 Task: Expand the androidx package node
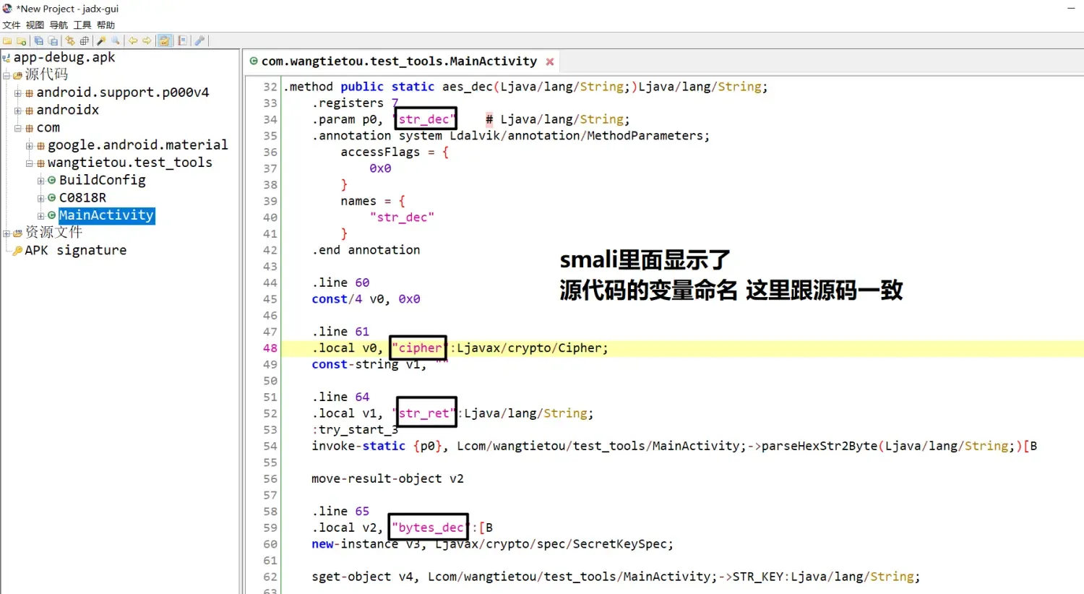(x=17, y=109)
